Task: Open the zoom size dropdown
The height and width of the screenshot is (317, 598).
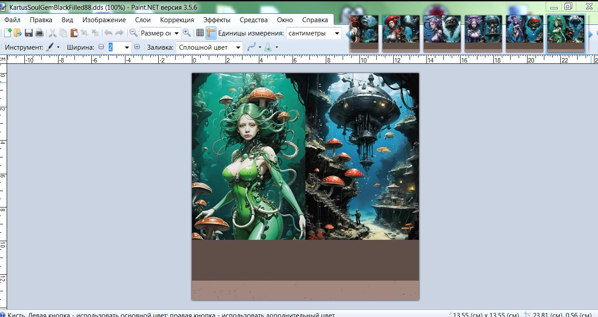Action: pyautogui.click(x=176, y=33)
